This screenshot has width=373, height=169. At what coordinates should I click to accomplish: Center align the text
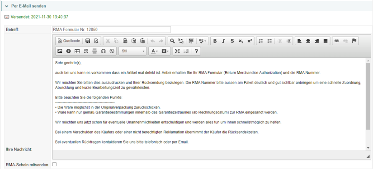pos(308,41)
